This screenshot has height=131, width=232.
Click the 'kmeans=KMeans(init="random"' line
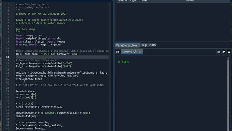(53, 113)
